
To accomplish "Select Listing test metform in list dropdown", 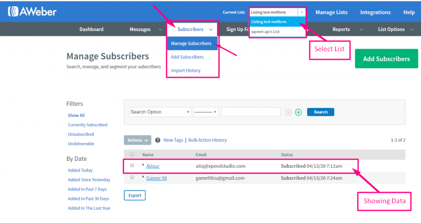I will (278, 22).
